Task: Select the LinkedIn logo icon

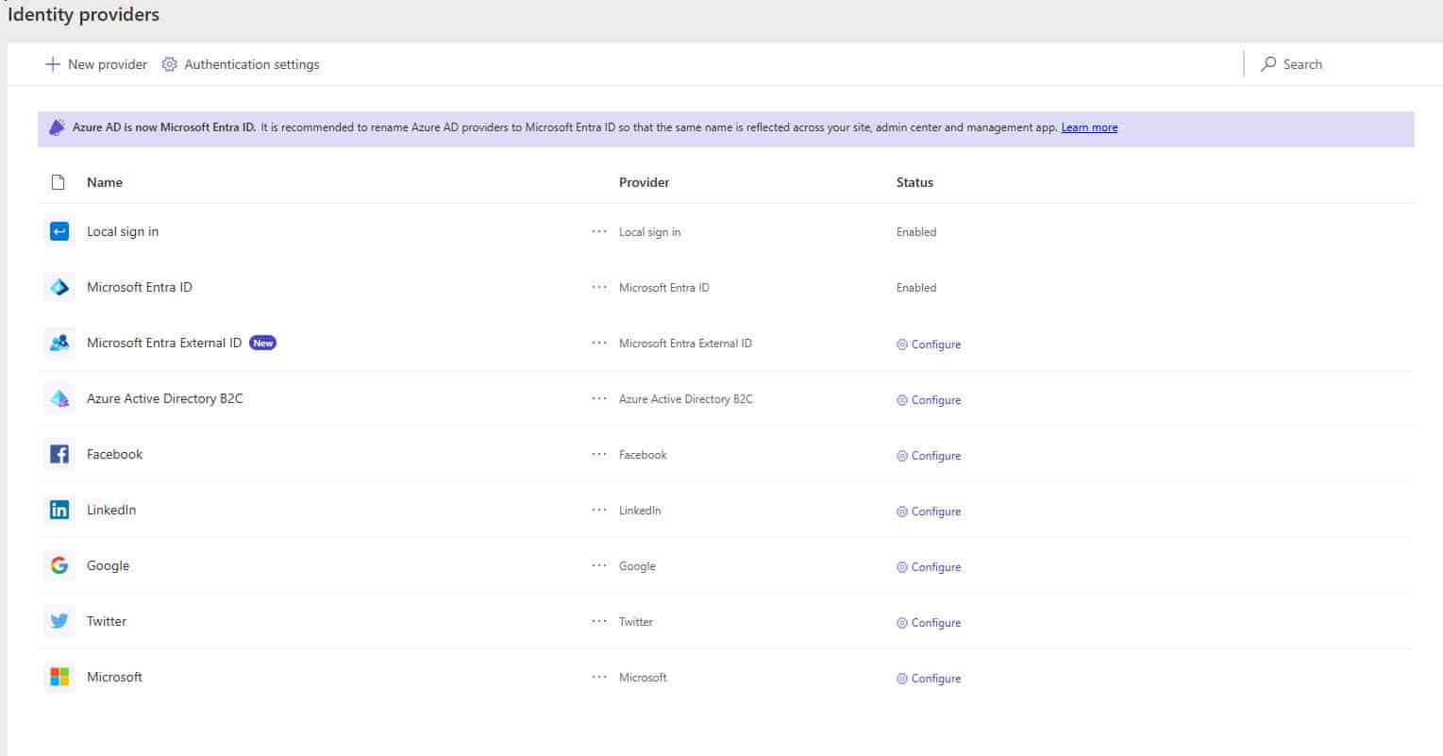Action: click(59, 510)
